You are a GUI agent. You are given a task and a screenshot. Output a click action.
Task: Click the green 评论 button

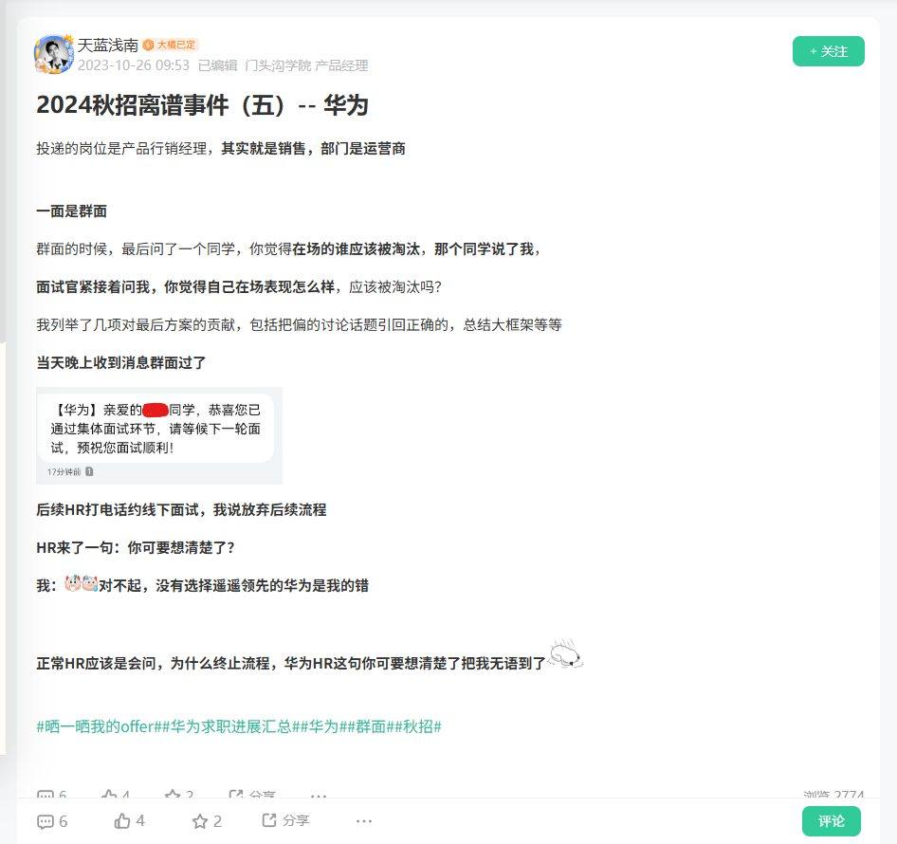tap(831, 821)
